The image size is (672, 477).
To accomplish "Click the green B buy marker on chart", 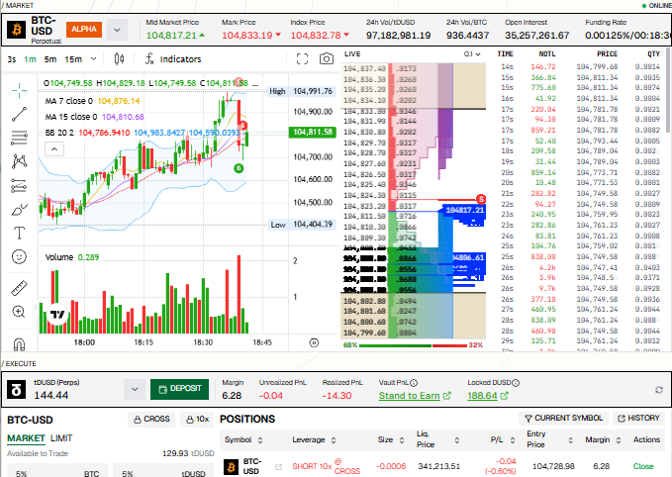I will click(239, 168).
